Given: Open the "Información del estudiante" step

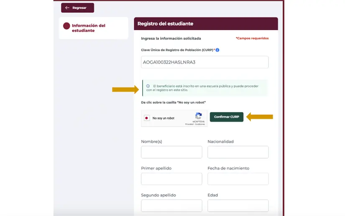Looking at the screenshot, I should [x=88, y=28].
